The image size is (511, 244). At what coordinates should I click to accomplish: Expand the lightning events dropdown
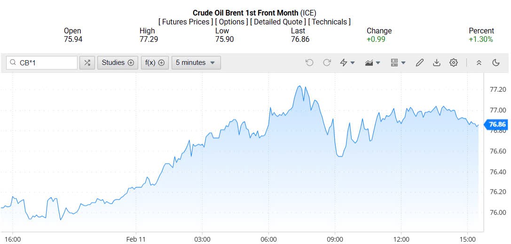coord(347,63)
